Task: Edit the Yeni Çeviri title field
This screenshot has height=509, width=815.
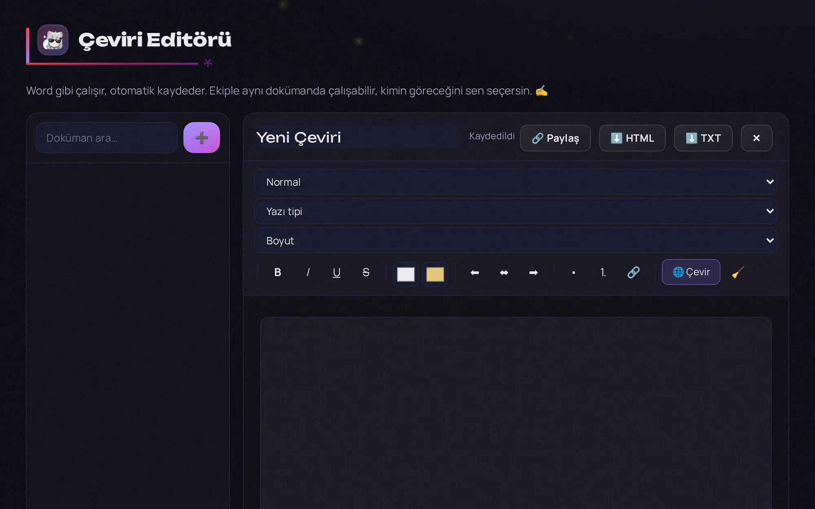Action: tap(357, 137)
